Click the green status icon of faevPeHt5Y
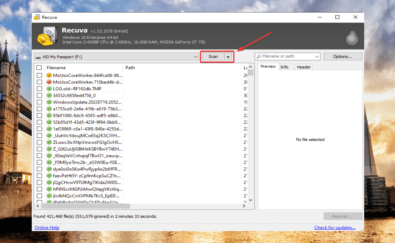Screen dimensions: 395x243 tap(49, 176)
